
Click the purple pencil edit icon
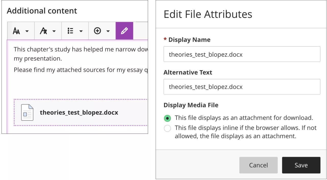click(x=124, y=31)
